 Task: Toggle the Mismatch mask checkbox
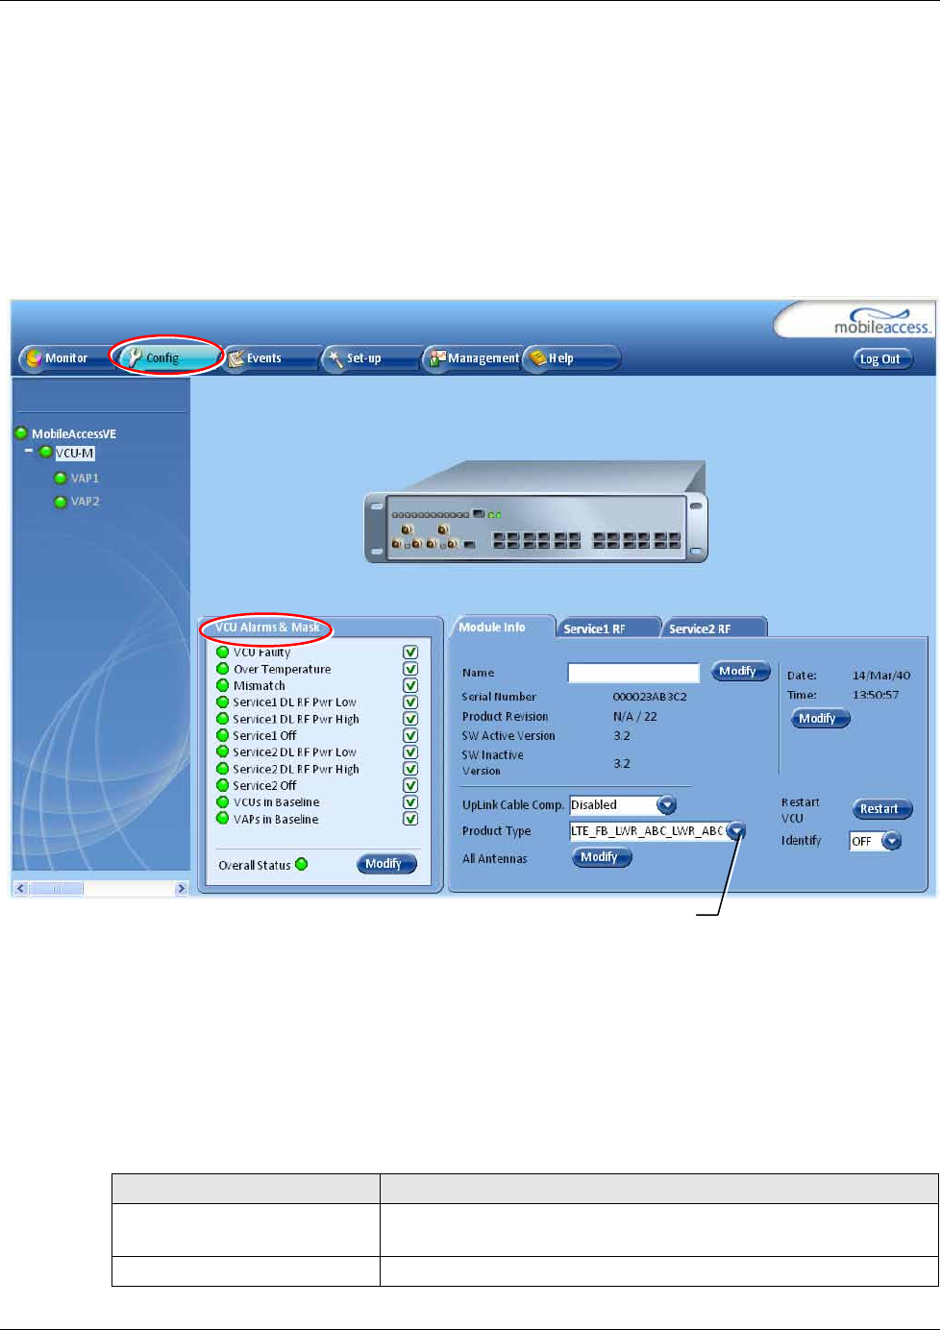pyautogui.click(x=410, y=685)
